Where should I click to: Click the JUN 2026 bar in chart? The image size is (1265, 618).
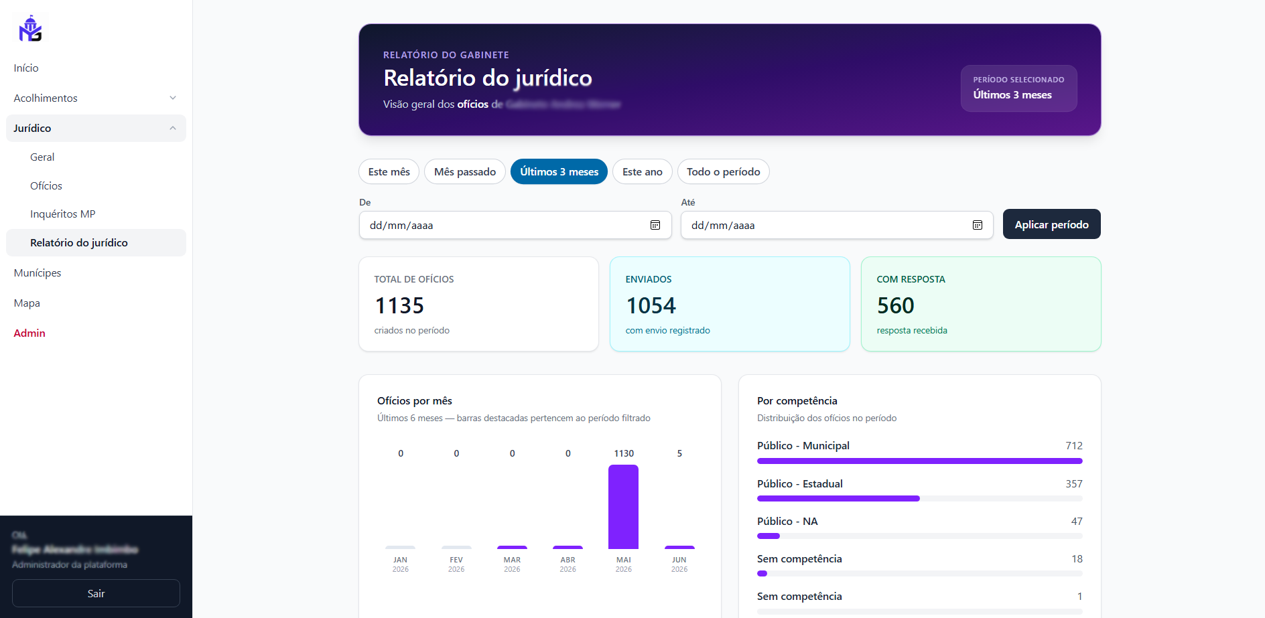pos(679,547)
